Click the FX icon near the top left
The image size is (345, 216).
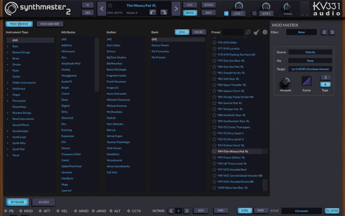coord(87,5)
